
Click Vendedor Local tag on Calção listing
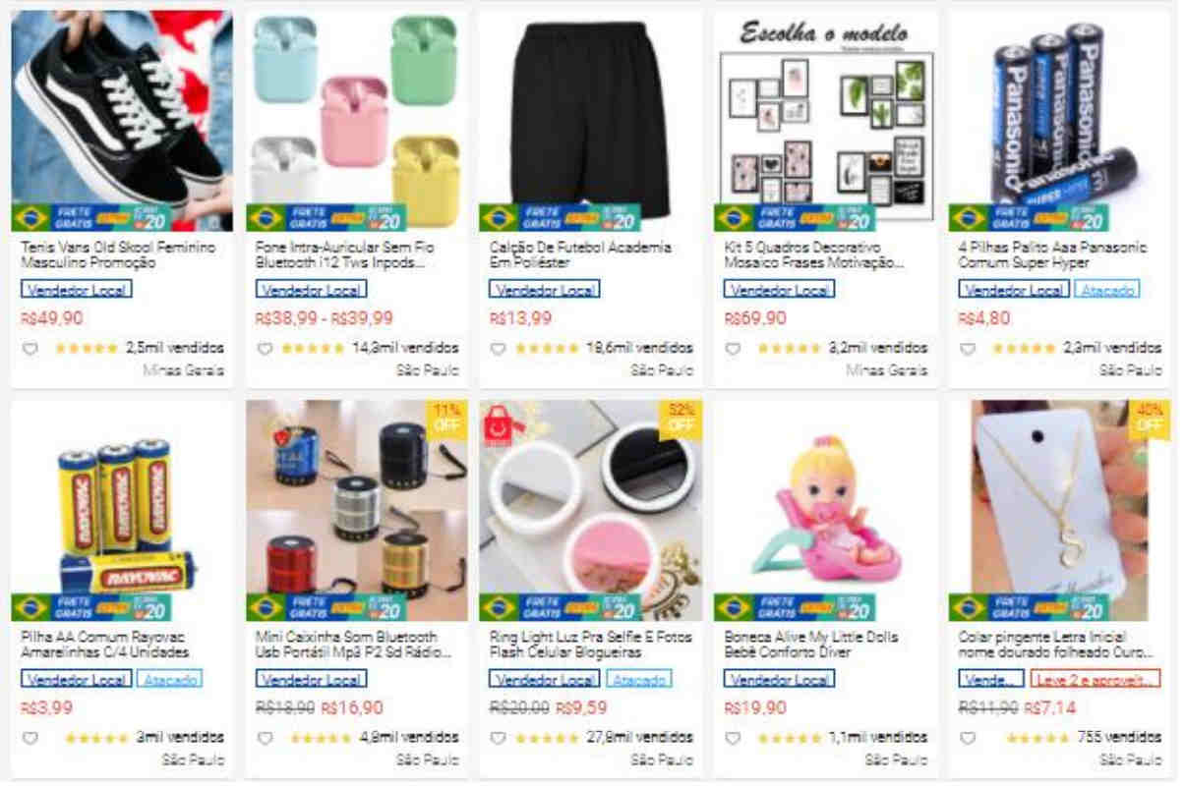pyautogui.click(x=545, y=290)
